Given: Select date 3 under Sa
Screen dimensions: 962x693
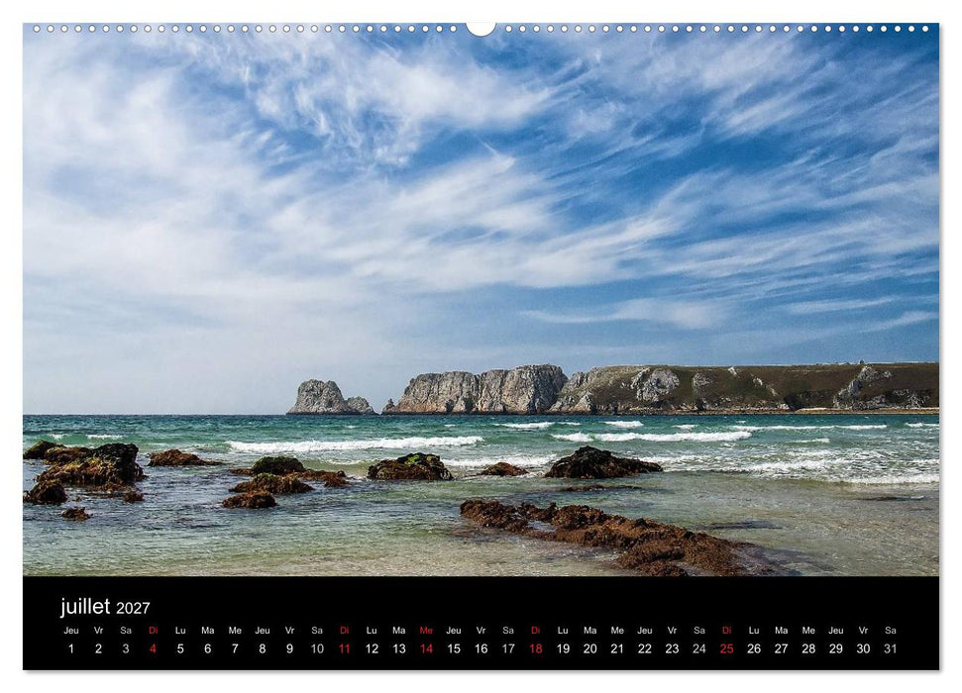Looking at the screenshot, I should [126, 648].
